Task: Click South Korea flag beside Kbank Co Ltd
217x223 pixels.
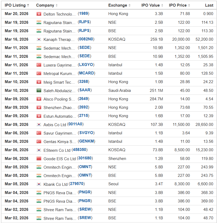Action: 39,184
